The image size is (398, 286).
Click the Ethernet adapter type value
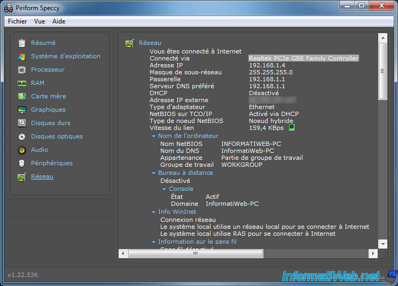[x=262, y=107]
